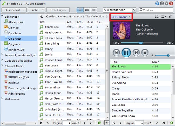Click the items per page box 50
Viewport: 175px width, 126px height.
[107, 123]
